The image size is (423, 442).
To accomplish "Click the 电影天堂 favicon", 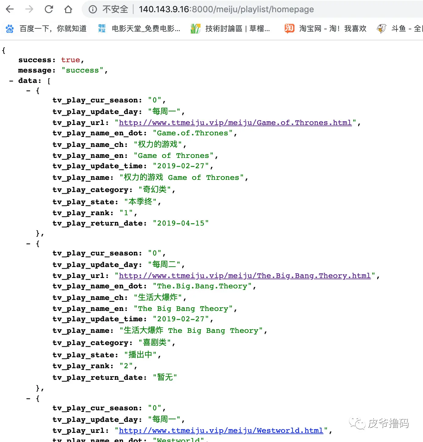I will point(102,29).
